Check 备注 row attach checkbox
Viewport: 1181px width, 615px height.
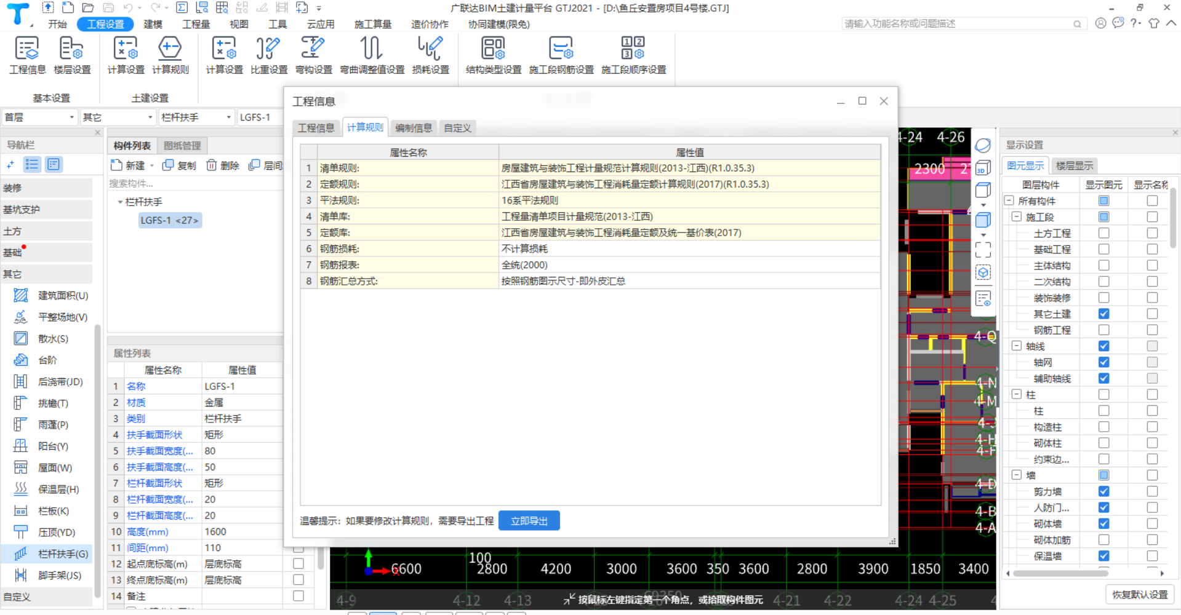pos(298,596)
